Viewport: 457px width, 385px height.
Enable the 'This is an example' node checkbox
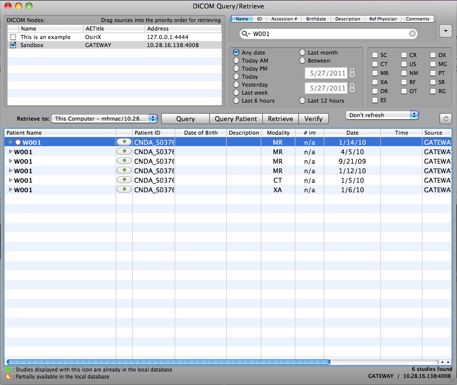pos(13,37)
